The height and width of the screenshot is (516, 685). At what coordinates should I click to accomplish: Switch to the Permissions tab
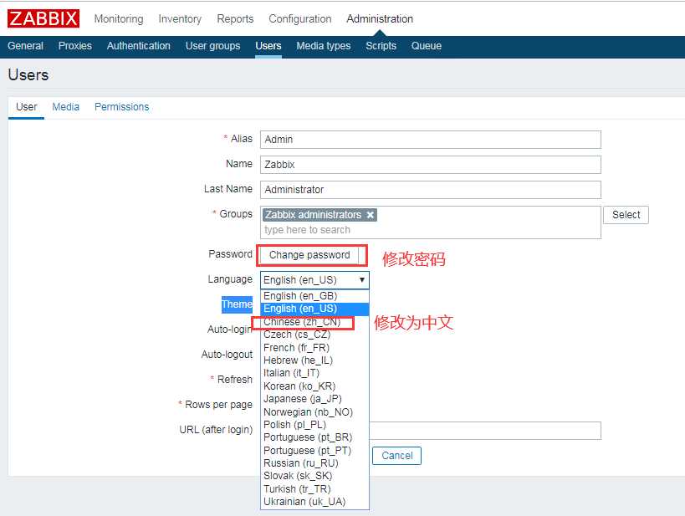click(x=121, y=107)
